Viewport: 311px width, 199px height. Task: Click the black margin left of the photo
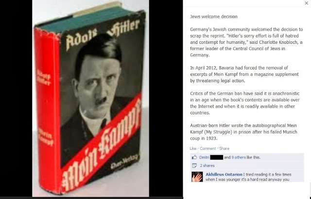click(x=16, y=98)
